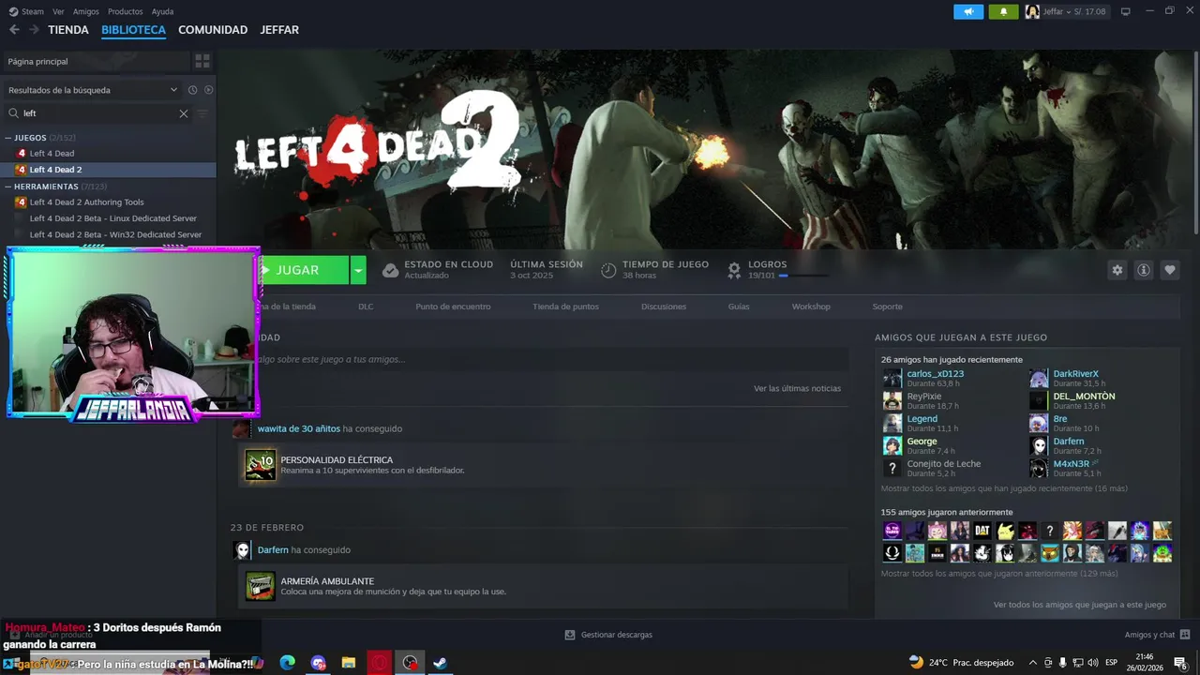Open the Punto de encuentro tab
Screen dimensions: 1200x675
pos(453,307)
